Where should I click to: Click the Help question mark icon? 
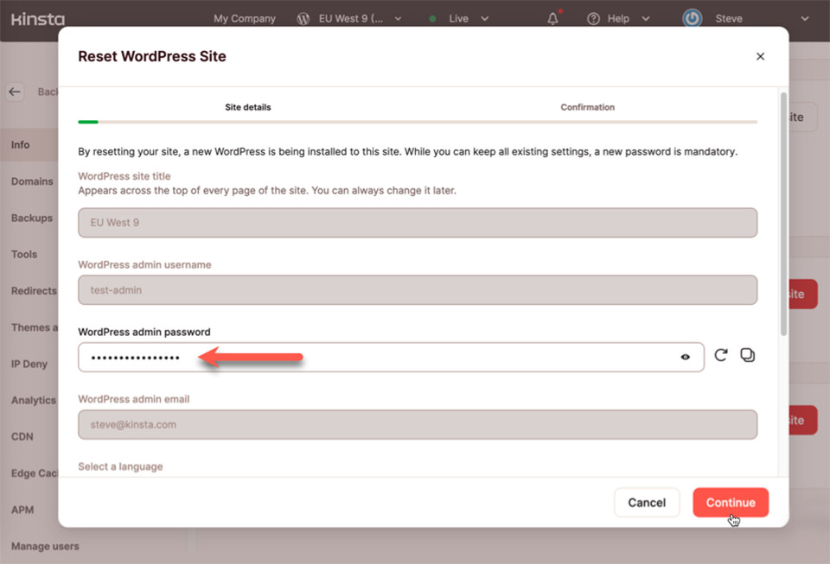tap(593, 18)
